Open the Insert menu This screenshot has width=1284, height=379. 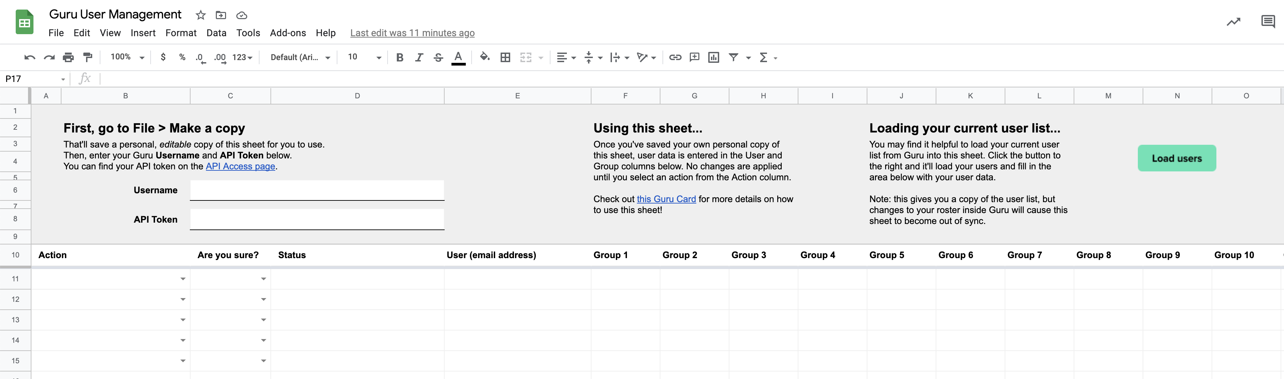143,33
